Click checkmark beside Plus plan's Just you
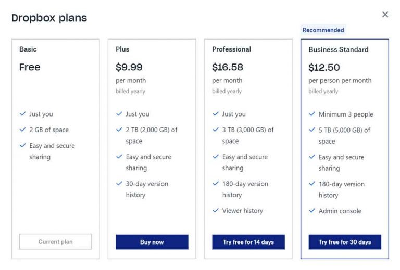Viewport: 400px width, 270px height. (119, 113)
